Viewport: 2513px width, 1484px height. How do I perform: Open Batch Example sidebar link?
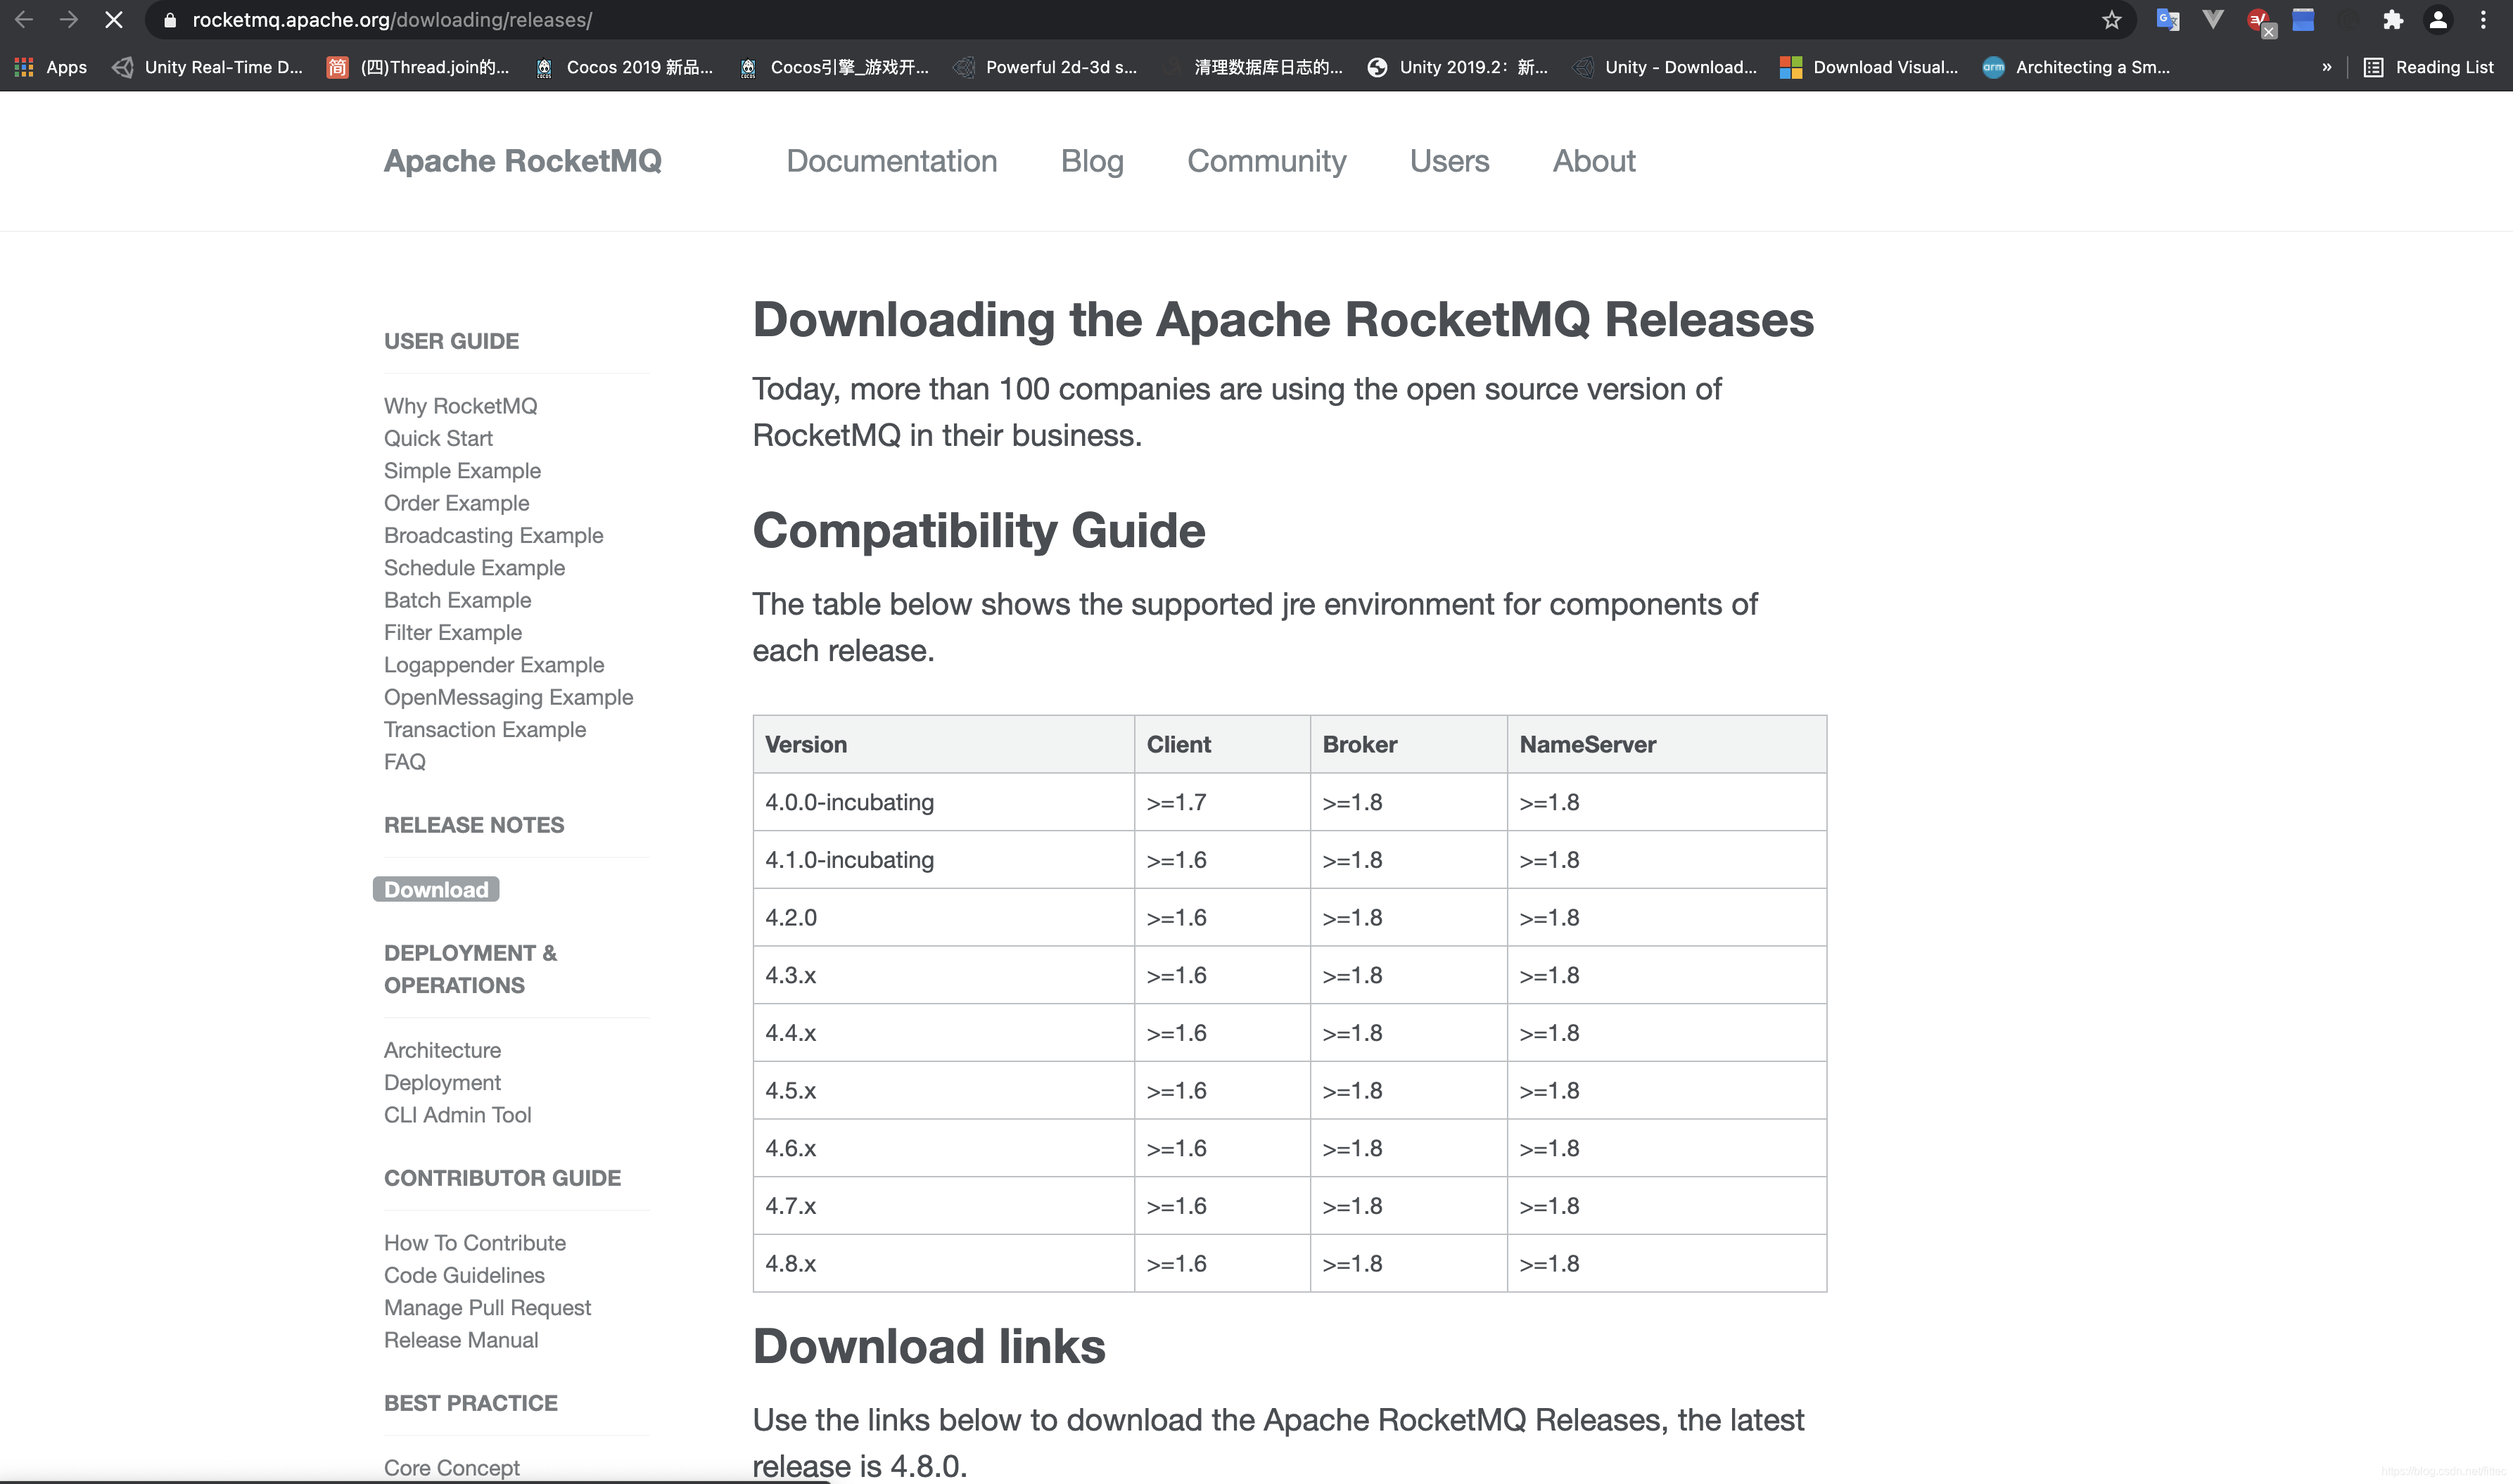tap(457, 600)
